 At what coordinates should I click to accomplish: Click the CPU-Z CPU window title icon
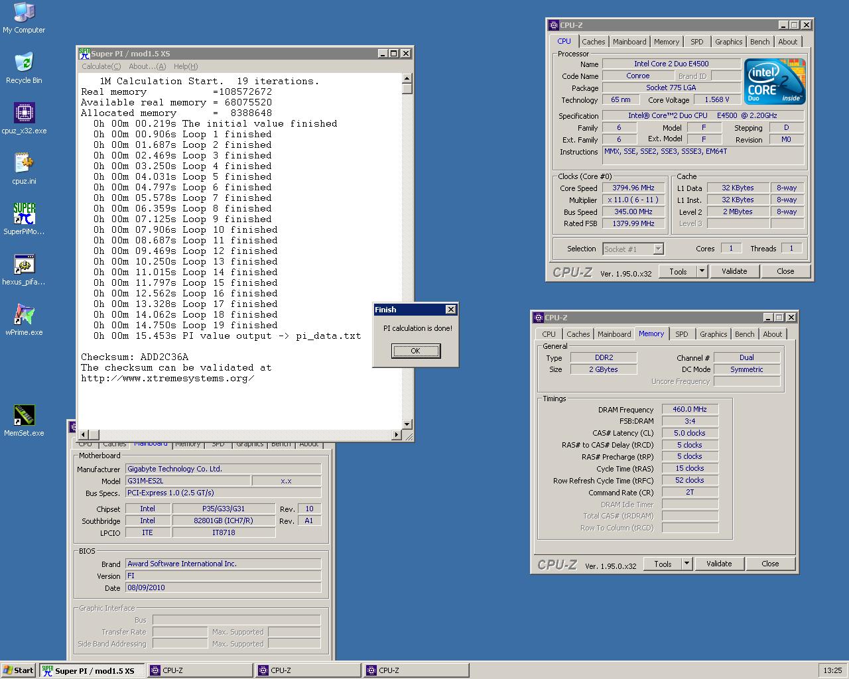pos(553,25)
